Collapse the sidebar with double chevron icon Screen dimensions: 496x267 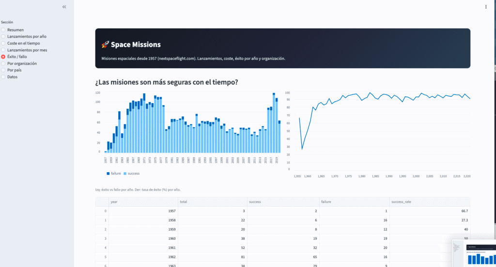[64, 7]
